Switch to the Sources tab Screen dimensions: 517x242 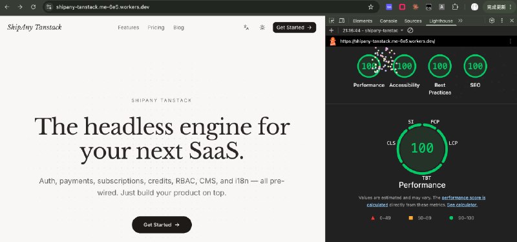pyautogui.click(x=413, y=21)
